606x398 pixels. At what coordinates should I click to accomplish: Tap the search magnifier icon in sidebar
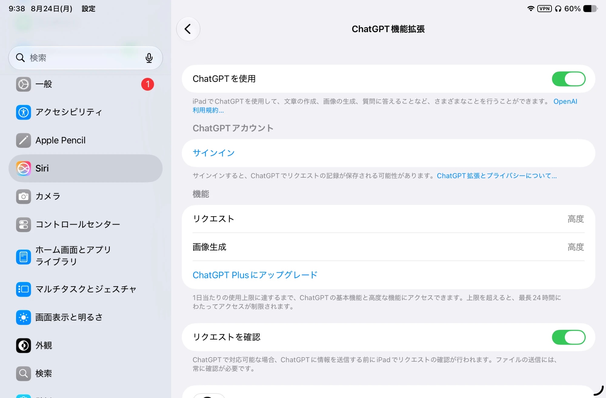coord(20,58)
